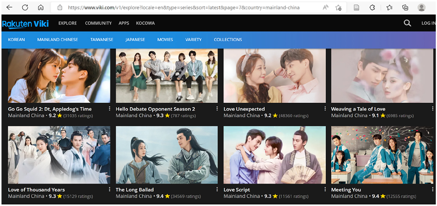Viewport: 437px width, 206px height.
Task: Open the browser Extensions puzzle icon
Action: click(x=372, y=7)
